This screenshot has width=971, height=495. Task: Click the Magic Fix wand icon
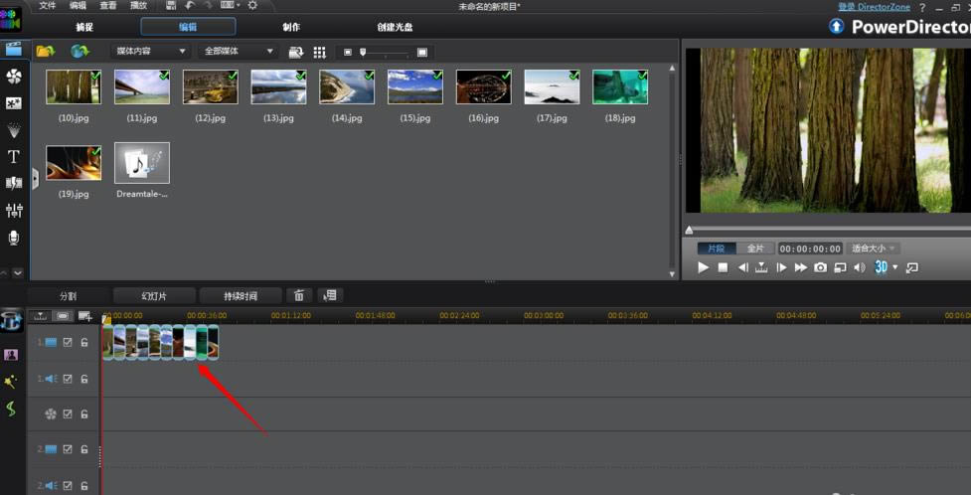[11, 382]
